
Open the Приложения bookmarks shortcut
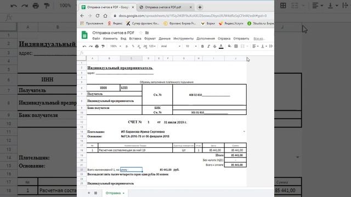click(92, 23)
